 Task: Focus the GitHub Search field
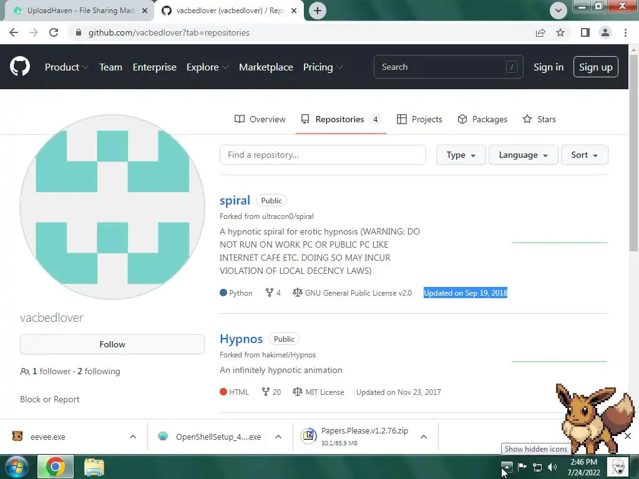[x=448, y=67]
